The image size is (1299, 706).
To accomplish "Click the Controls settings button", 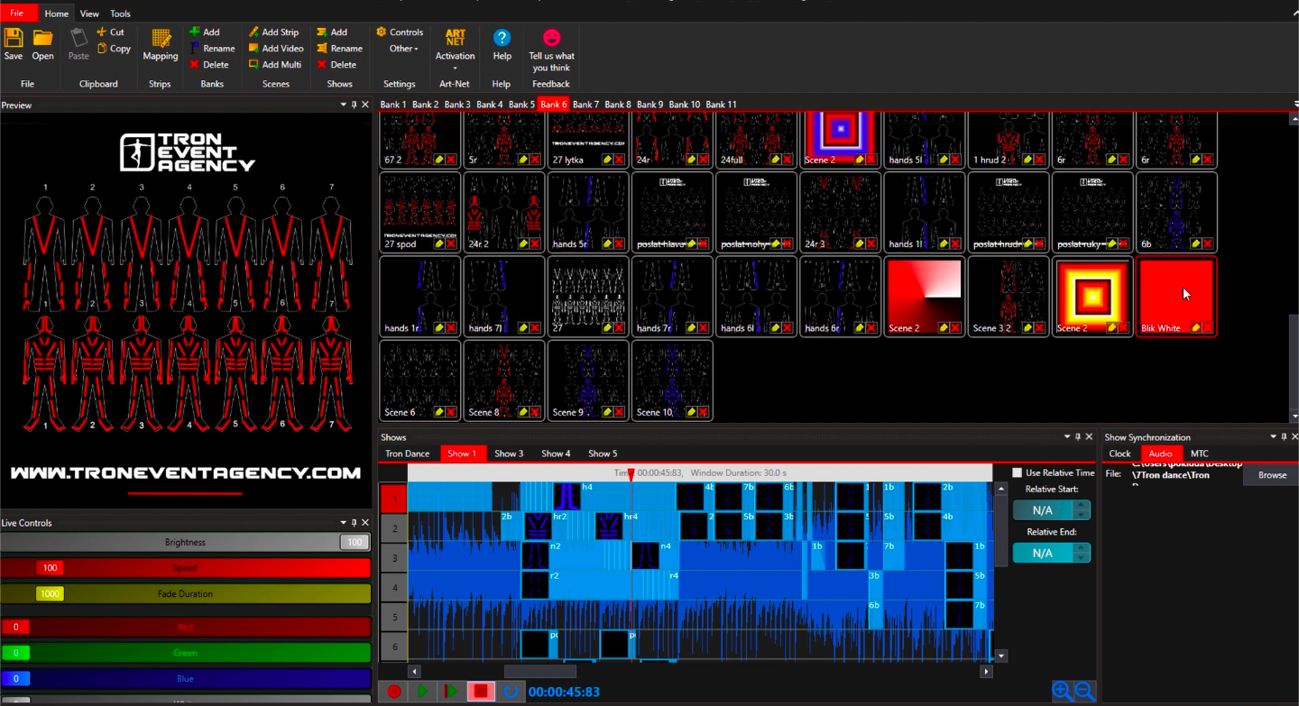I will pos(400,32).
